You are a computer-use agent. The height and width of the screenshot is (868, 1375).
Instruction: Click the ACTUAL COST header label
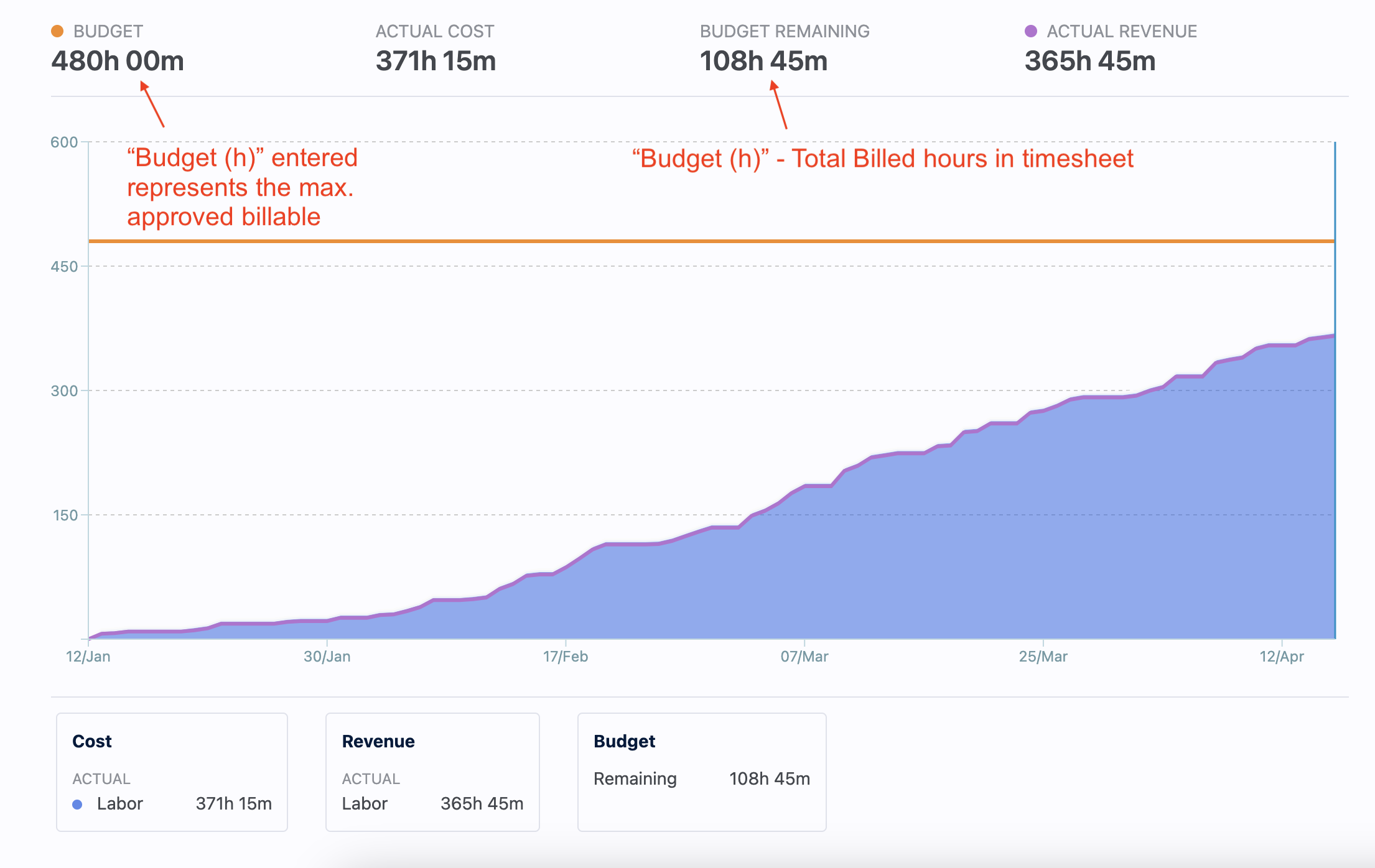[435, 31]
